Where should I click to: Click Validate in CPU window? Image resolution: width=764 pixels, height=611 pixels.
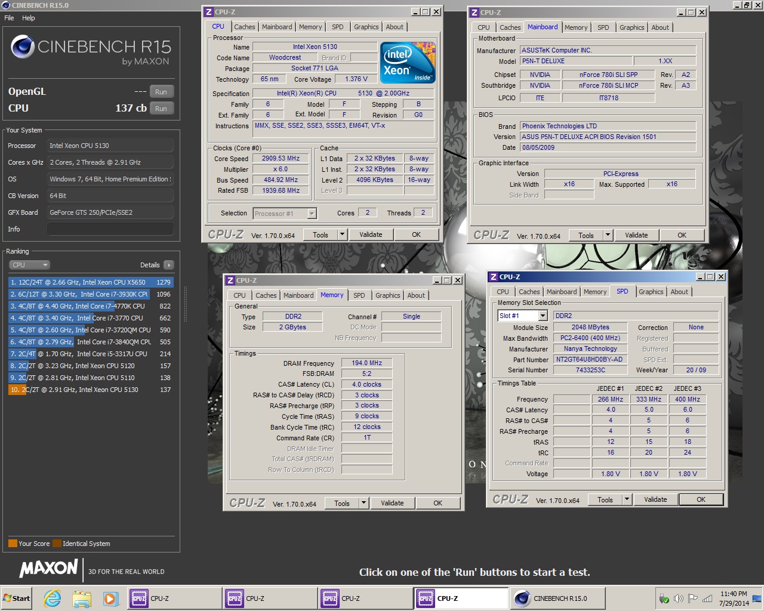(x=371, y=235)
